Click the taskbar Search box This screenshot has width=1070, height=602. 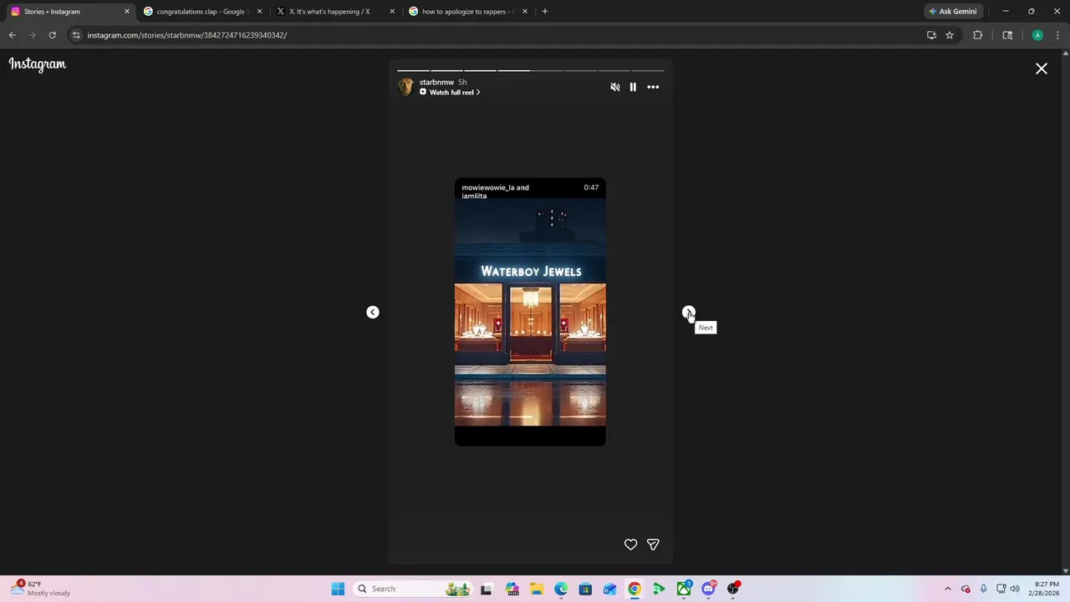pos(413,589)
